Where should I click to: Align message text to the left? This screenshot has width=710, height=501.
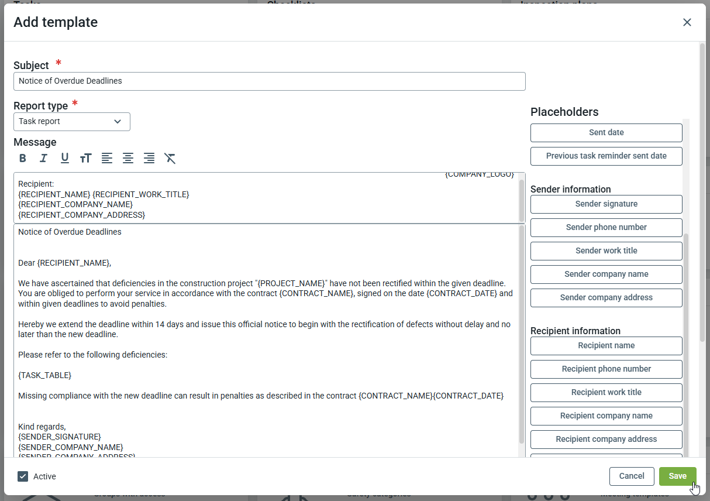pyautogui.click(x=106, y=158)
